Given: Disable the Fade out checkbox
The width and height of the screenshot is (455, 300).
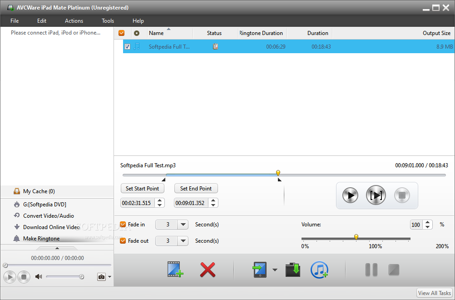Looking at the screenshot, I should 123,241.
